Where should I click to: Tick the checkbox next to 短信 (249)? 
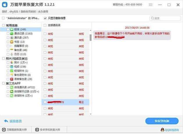click(8, 29)
